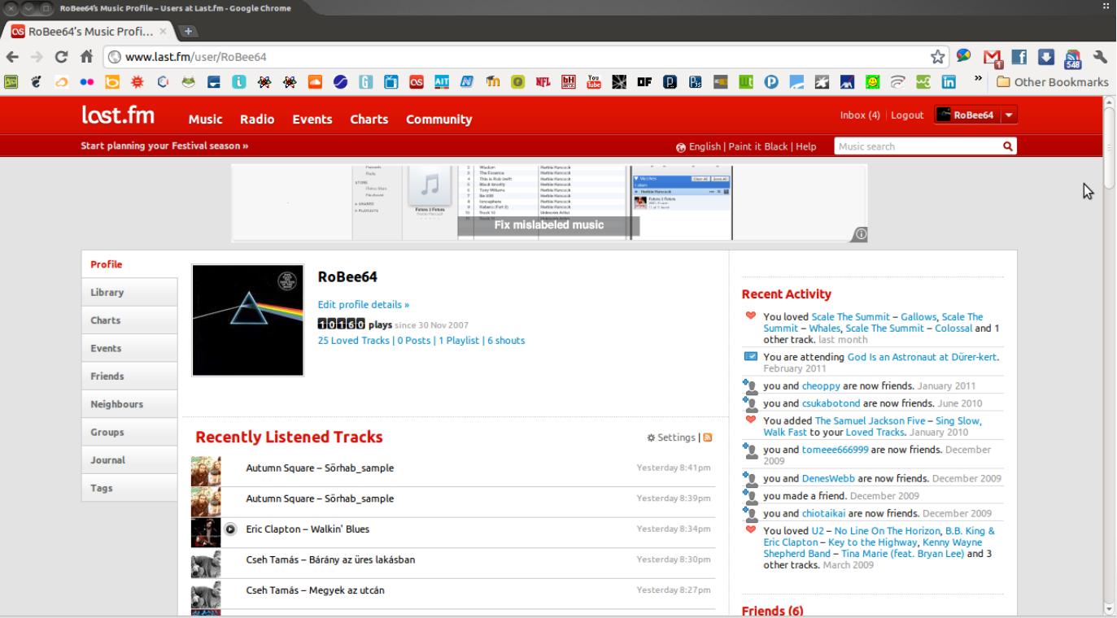Select the Journal sidebar tab

point(129,460)
